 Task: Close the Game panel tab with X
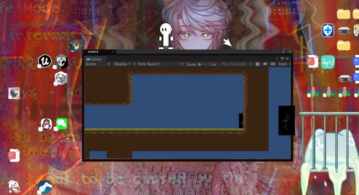287,59
